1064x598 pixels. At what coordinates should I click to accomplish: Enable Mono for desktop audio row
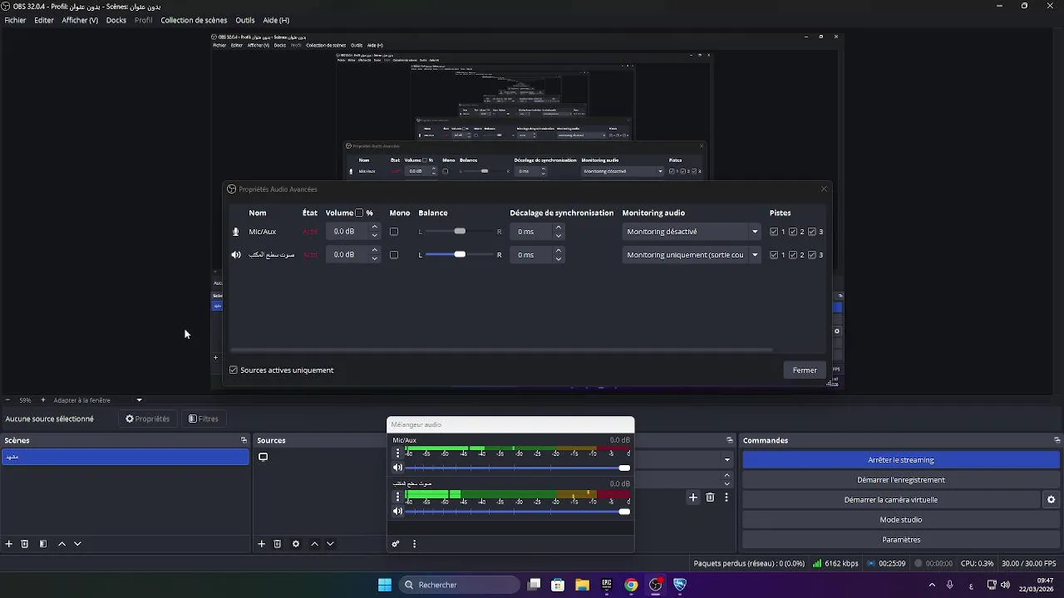click(394, 255)
